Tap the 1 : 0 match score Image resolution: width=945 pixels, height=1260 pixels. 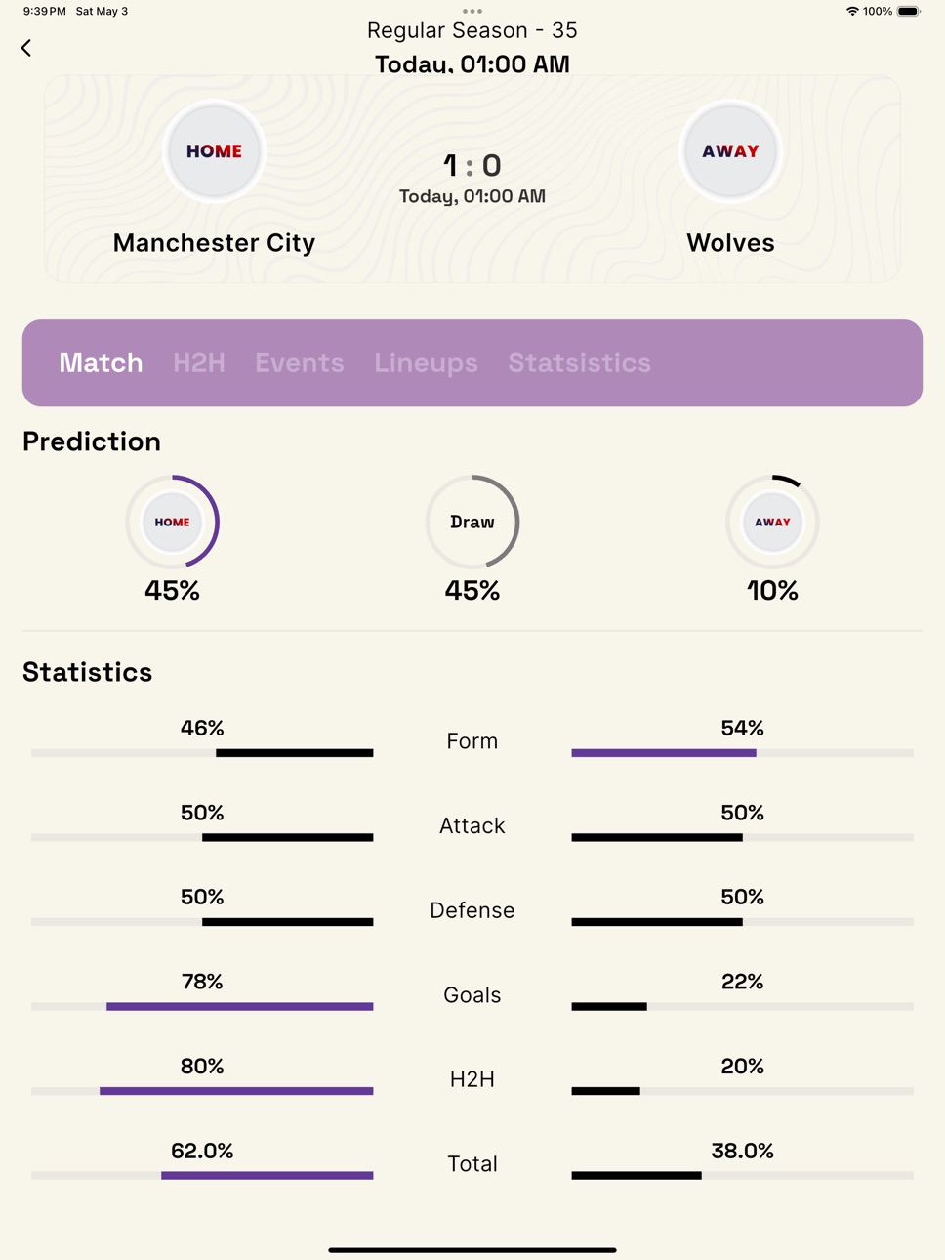click(472, 166)
